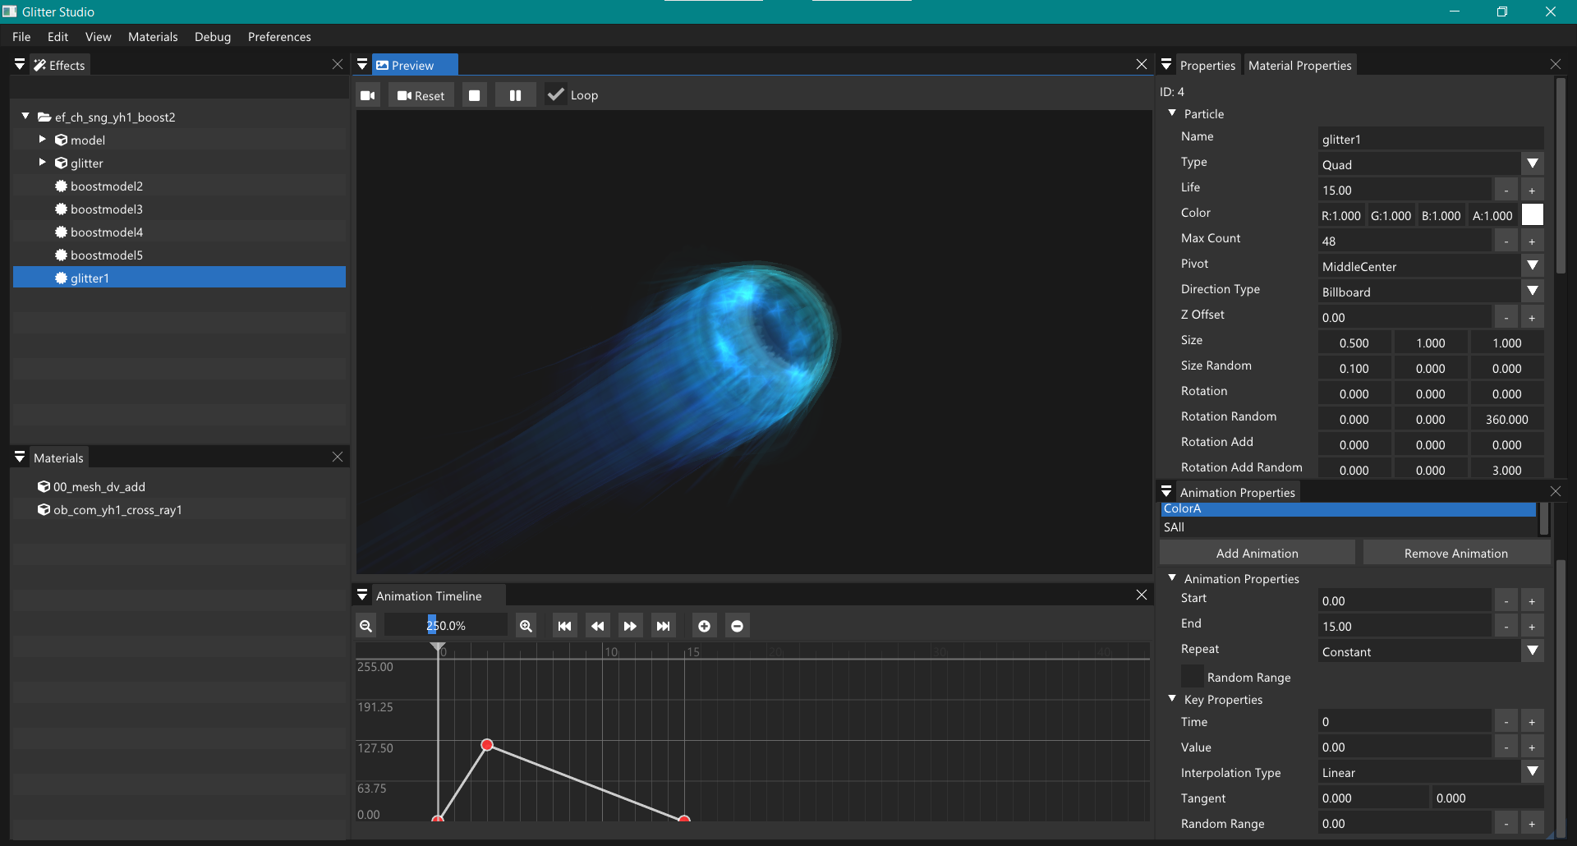Open the Animation Properties panel menu icon
This screenshot has height=846, width=1577.
click(1166, 491)
